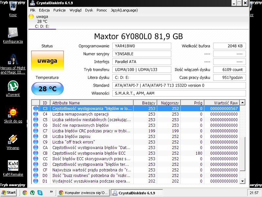Click the blue status dot for attribute C4
262x197 pixels.
[36, 114]
